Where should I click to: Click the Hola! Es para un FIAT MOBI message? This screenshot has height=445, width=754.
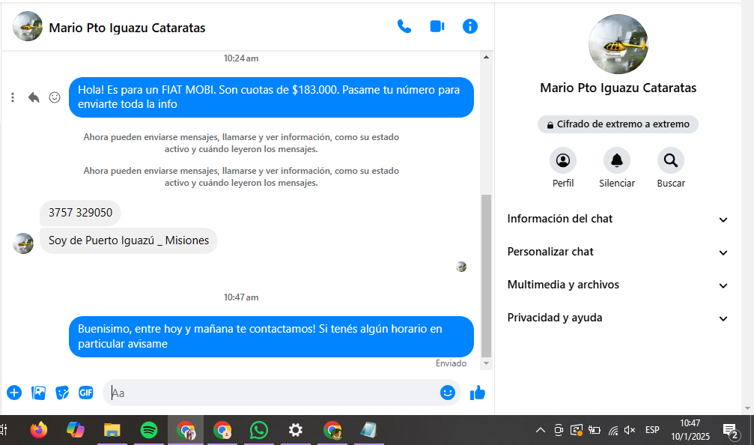pyautogui.click(x=271, y=97)
